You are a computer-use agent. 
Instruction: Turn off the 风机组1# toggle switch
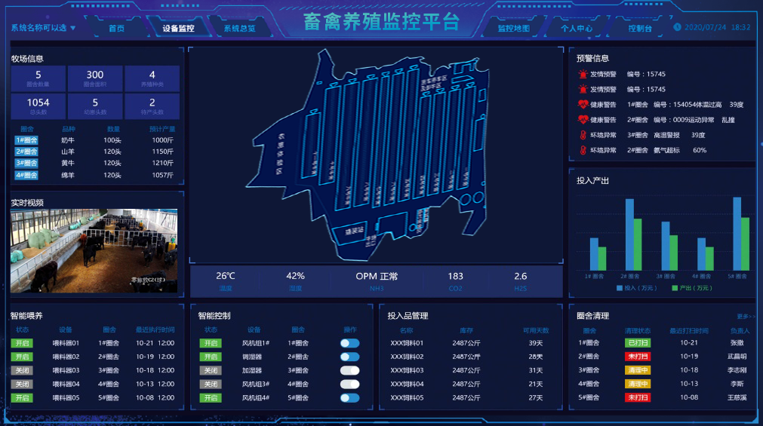point(349,343)
